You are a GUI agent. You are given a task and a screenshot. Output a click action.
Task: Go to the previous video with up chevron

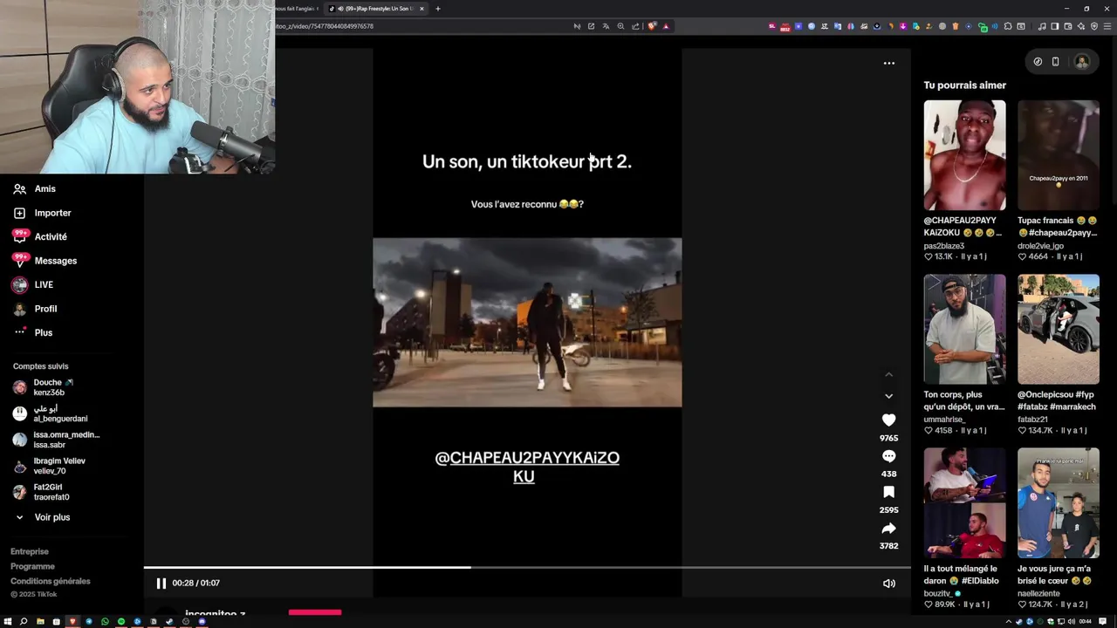point(888,374)
